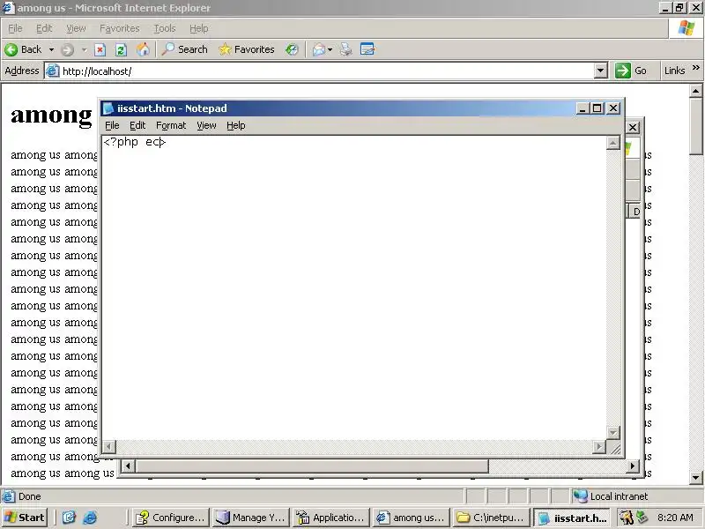Click Notepad's horizontal scroll left arrow
Screen dimensions: 705x529
[x=108, y=447]
